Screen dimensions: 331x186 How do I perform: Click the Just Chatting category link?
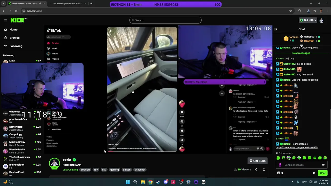[x=70, y=170]
